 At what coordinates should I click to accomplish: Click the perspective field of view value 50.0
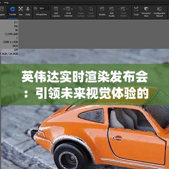click(44, 8)
